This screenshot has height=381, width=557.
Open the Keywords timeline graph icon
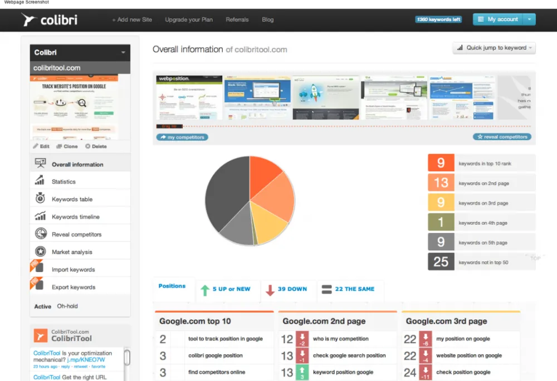(x=40, y=216)
